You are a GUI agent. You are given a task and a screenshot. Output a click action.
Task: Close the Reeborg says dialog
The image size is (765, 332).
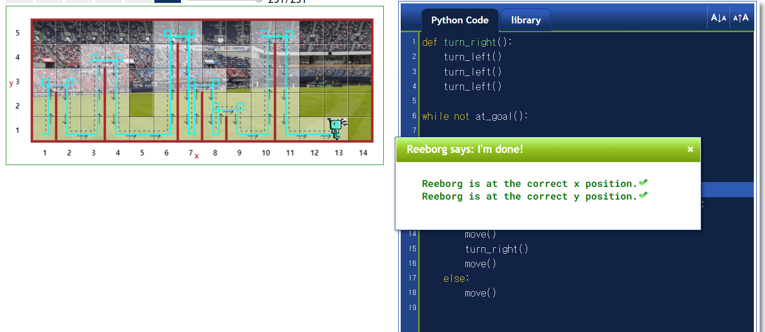click(690, 149)
